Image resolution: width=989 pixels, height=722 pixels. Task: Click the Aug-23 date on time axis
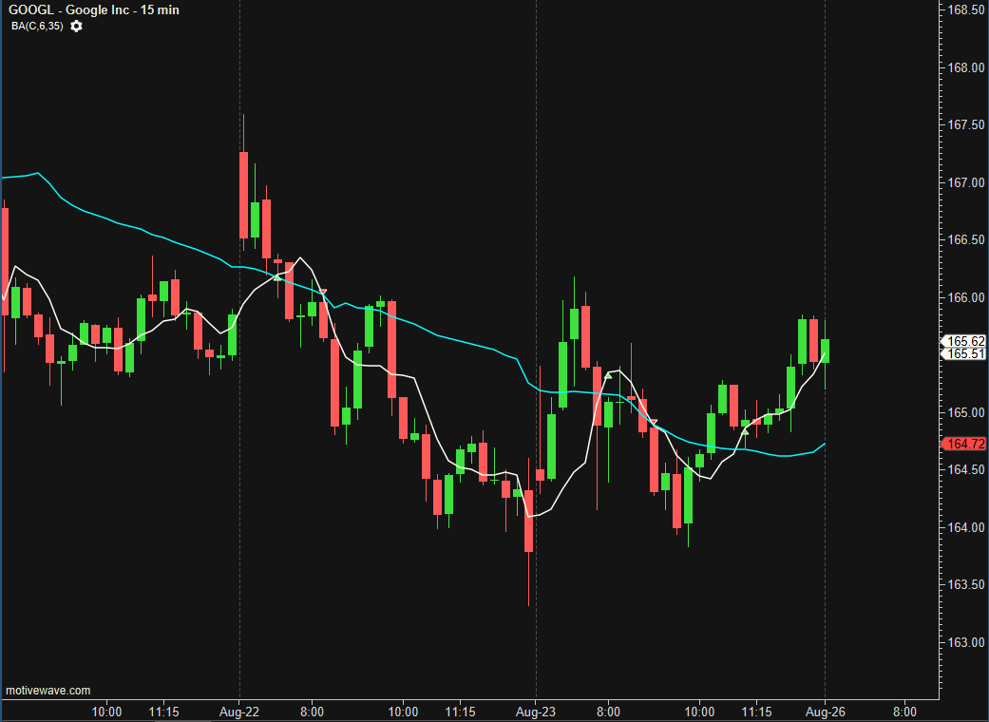tap(536, 711)
